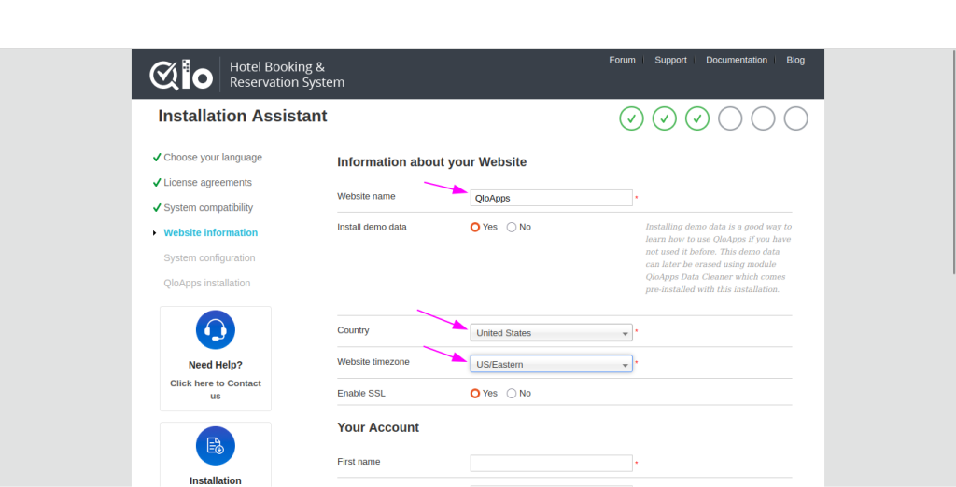The image size is (956, 487).
Task: Open the Support link in header
Action: coord(670,60)
